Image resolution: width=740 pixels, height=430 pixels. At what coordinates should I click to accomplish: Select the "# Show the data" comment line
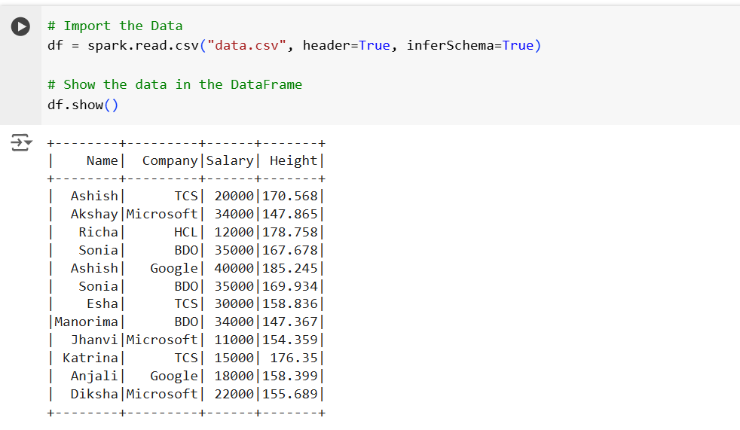(174, 84)
